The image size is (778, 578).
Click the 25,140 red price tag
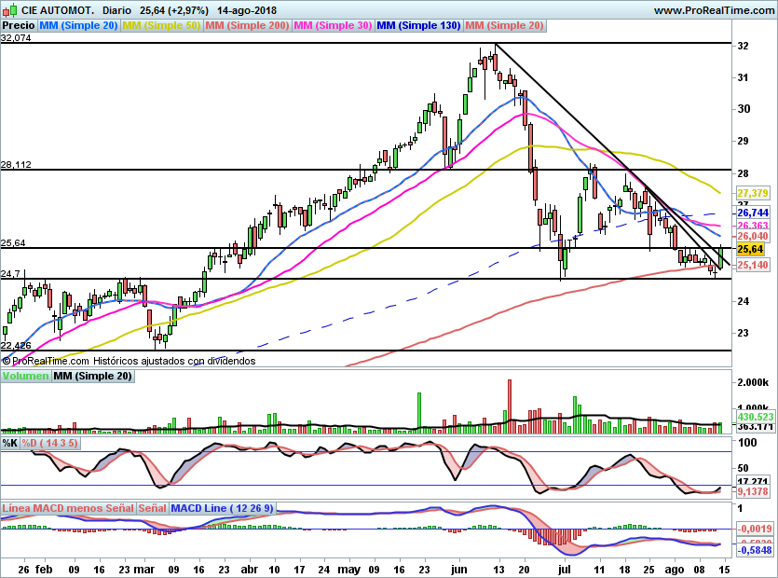point(753,265)
